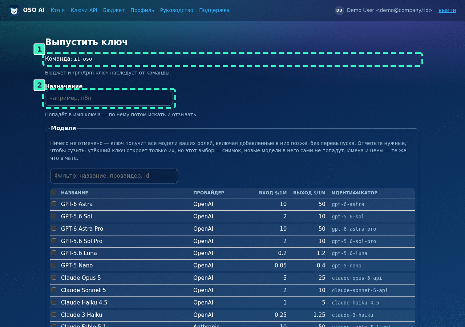Click the OSO AI bear logo
Image resolution: width=465 pixels, height=327 pixels.
pyautogui.click(x=14, y=10)
